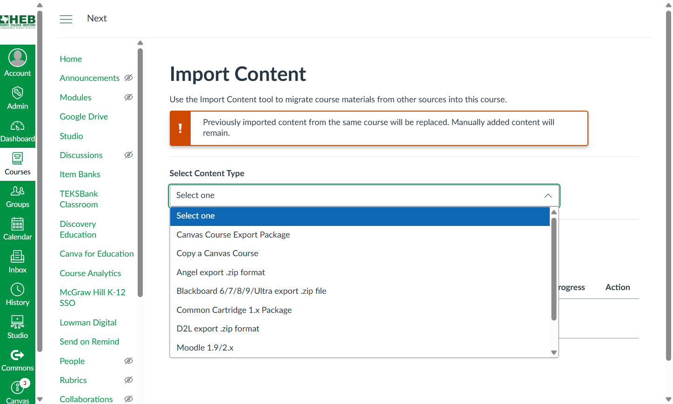This screenshot has width=673, height=404.
Task: Toggle the hamburger course menu icon
Action: [66, 19]
